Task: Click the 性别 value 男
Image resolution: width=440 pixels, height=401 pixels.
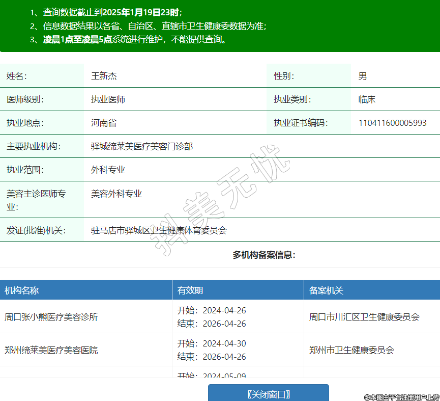Action: tap(362, 76)
